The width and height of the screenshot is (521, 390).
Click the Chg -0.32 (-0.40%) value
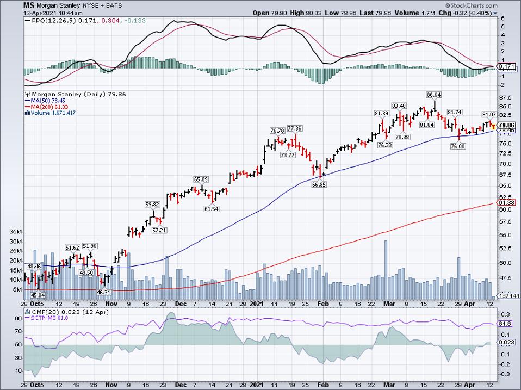(465, 13)
